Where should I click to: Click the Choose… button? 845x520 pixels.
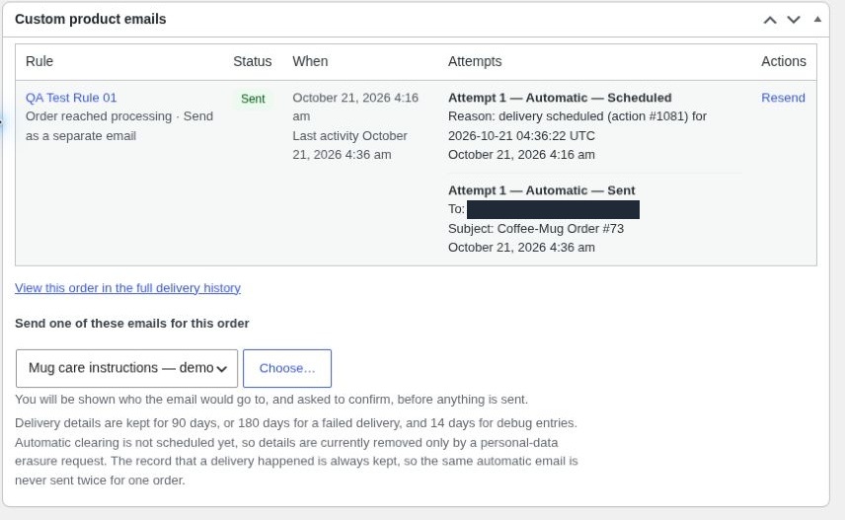(x=287, y=368)
